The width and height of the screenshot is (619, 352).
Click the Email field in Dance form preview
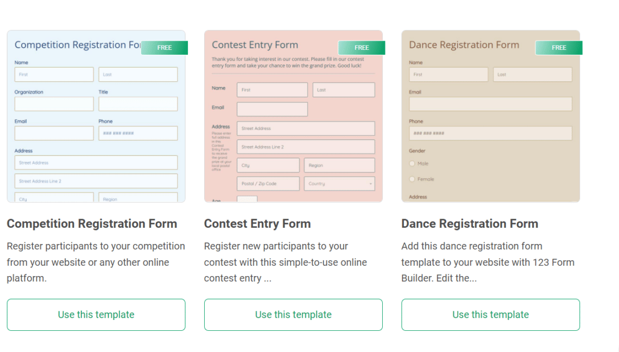(490, 104)
